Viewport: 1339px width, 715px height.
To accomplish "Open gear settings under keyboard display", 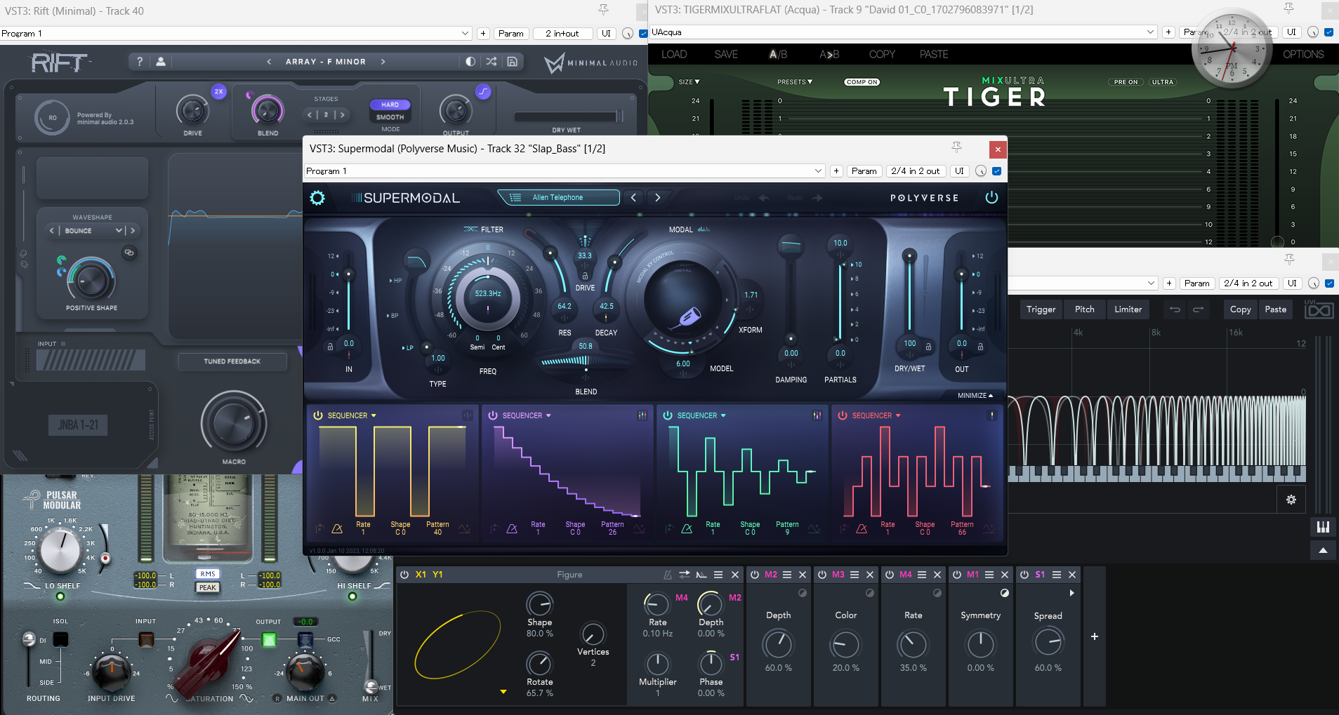I will coord(1291,500).
